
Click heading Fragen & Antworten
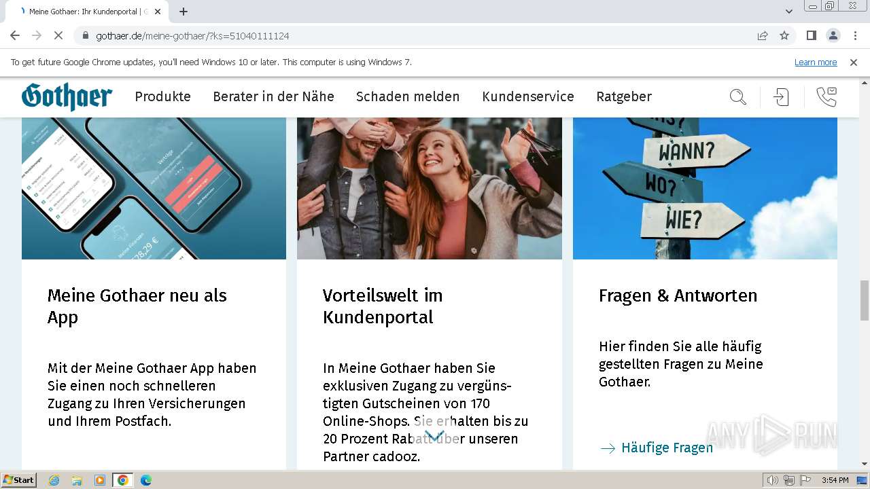[678, 295]
